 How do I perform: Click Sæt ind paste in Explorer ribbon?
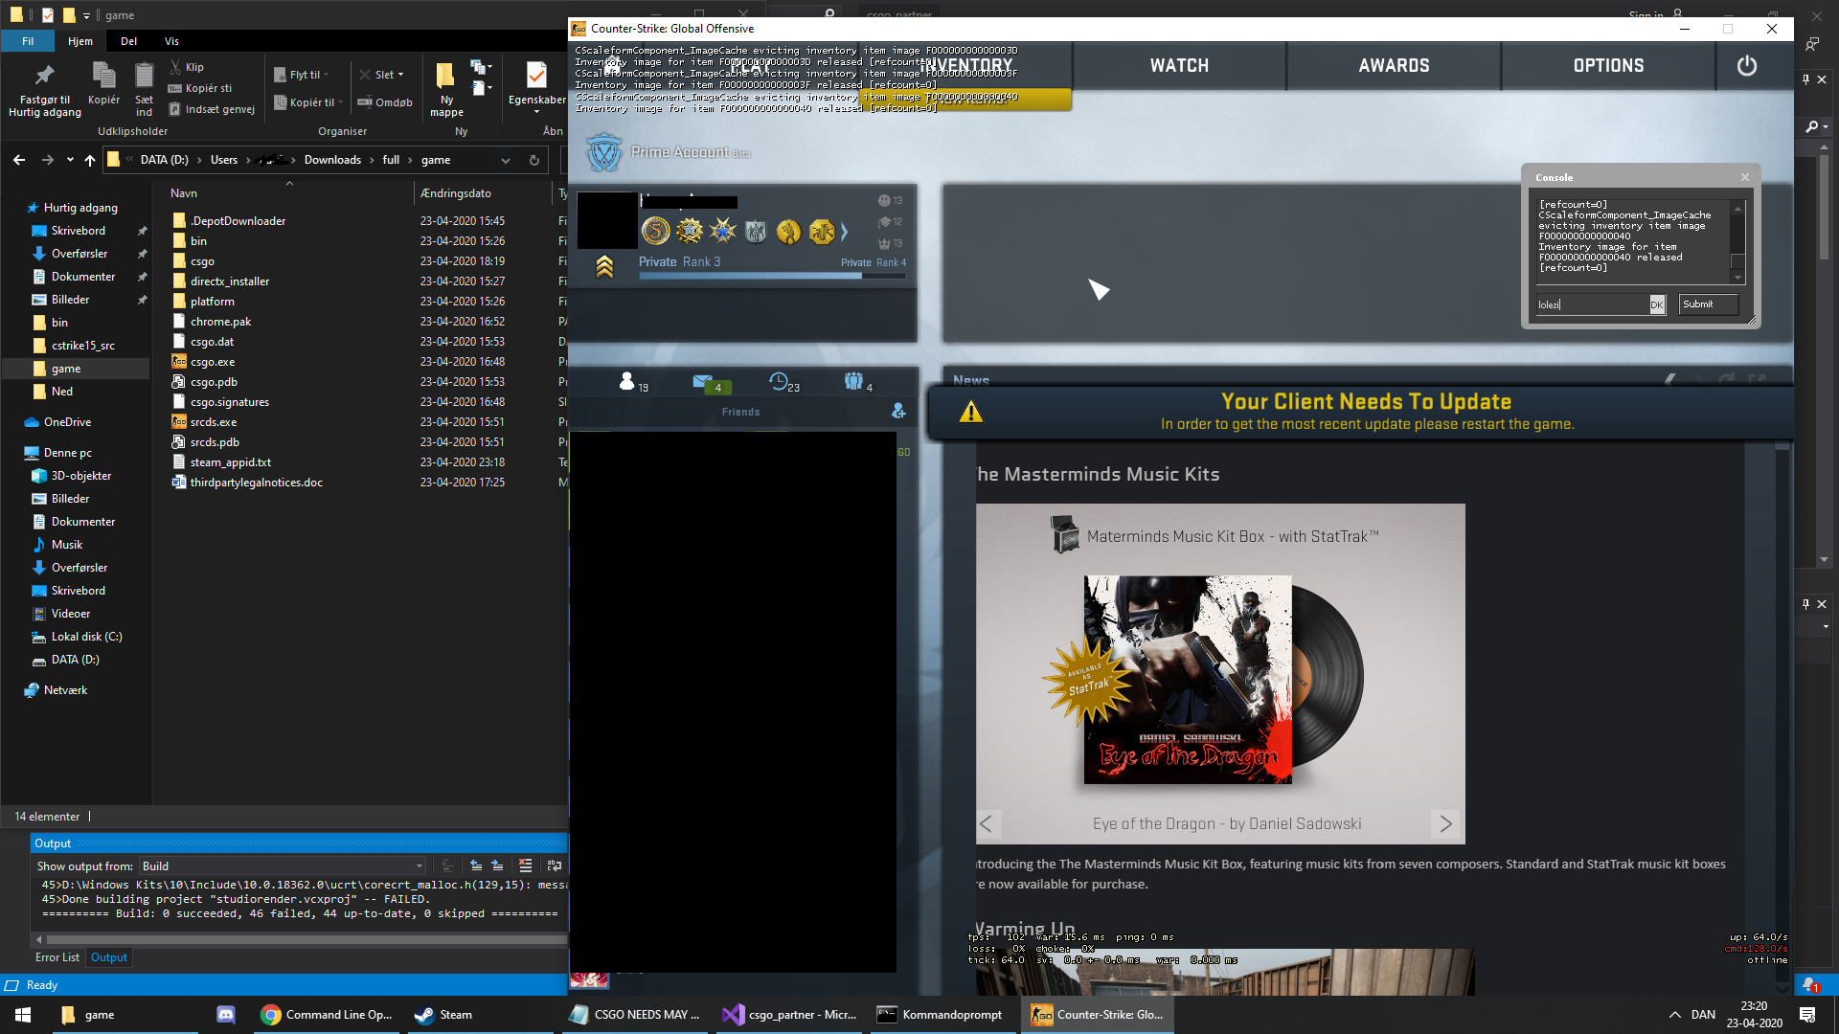click(144, 90)
